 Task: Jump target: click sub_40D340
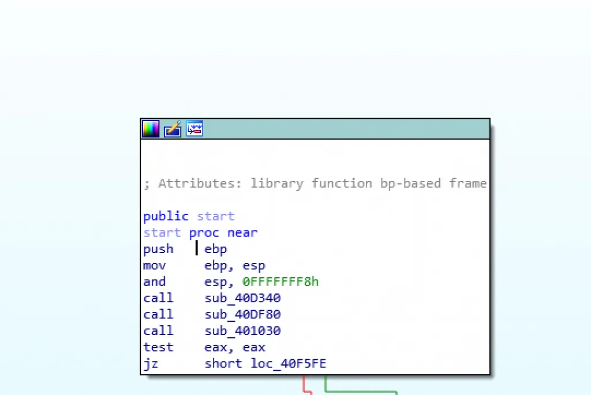click(242, 298)
